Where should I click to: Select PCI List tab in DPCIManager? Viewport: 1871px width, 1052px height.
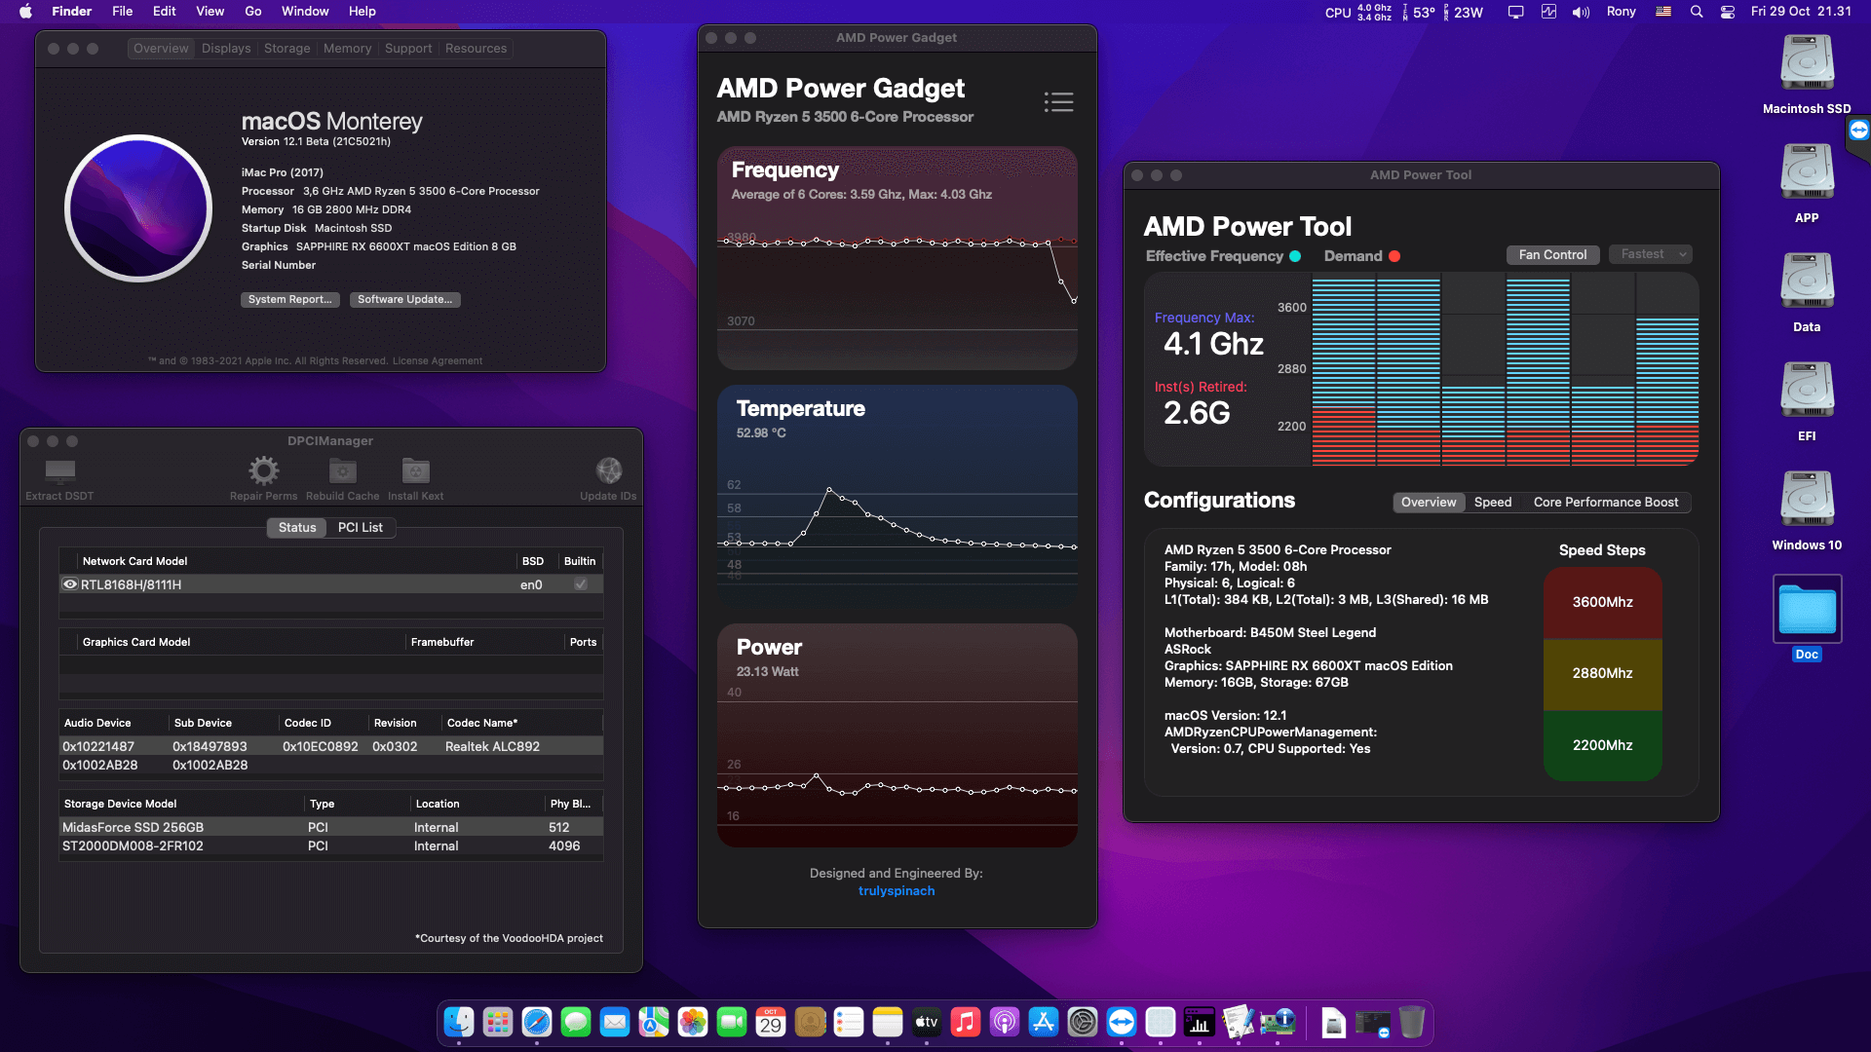click(361, 527)
